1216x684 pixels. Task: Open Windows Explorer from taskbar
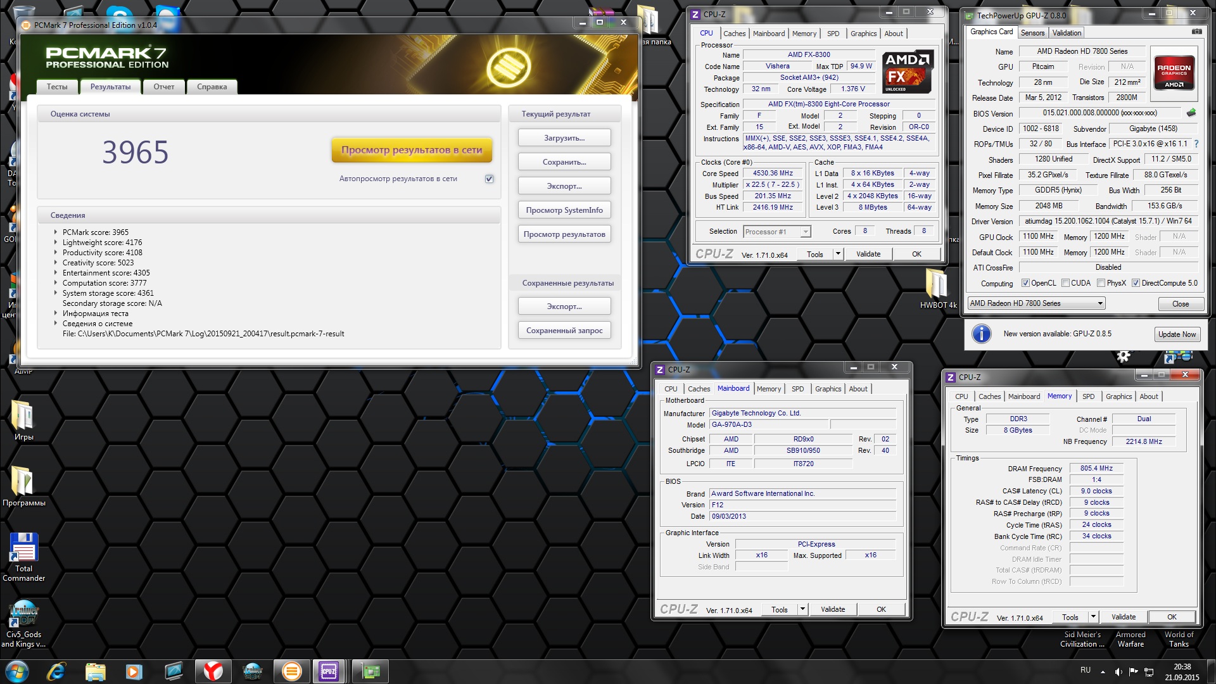tap(96, 671)
